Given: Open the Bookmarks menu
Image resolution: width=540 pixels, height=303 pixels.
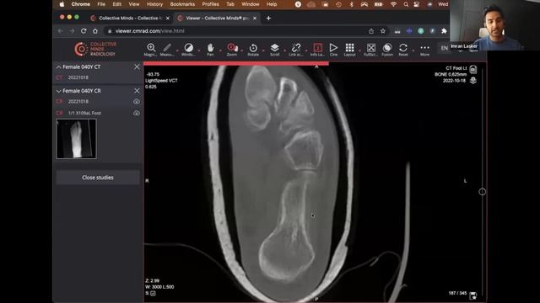Looking at the screenshot, I should tap(182, 4).
